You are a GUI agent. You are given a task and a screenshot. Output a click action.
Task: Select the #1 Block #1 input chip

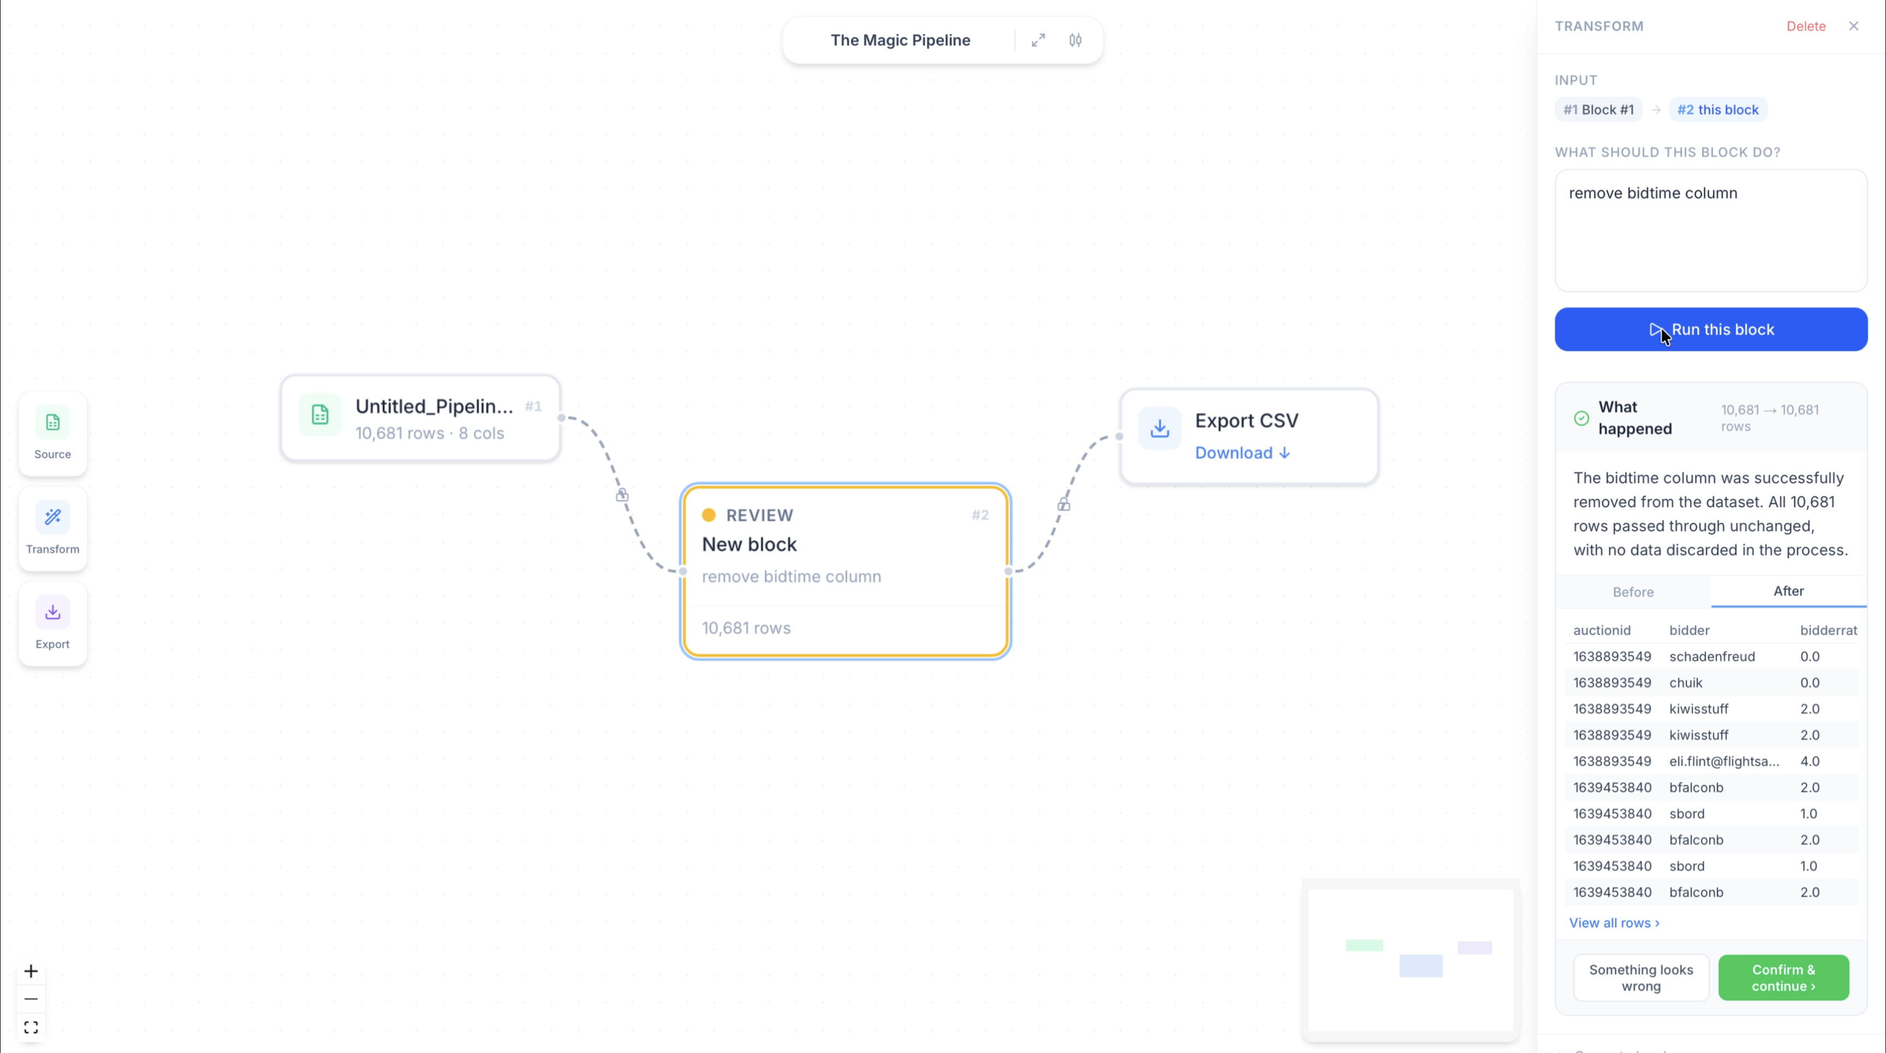pyautogui.click(x=1598, y=110)
